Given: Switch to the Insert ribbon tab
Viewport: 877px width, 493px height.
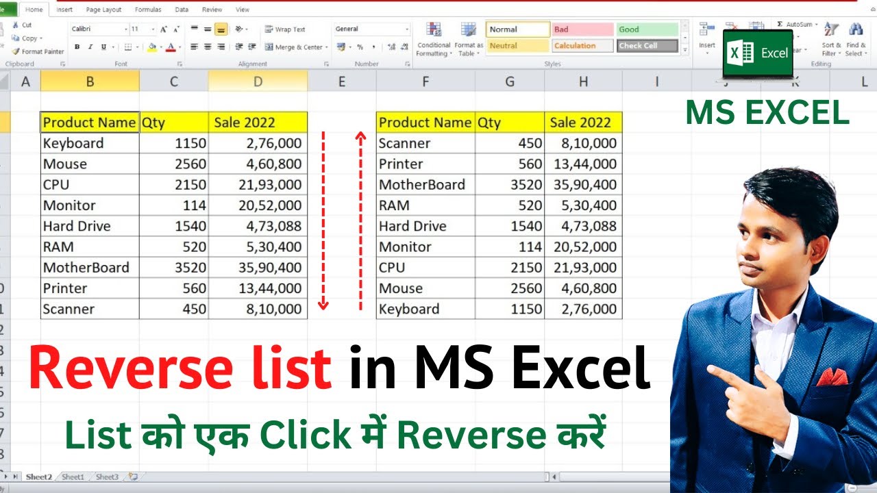Looking at the screenshot, I should pos(64,10).
